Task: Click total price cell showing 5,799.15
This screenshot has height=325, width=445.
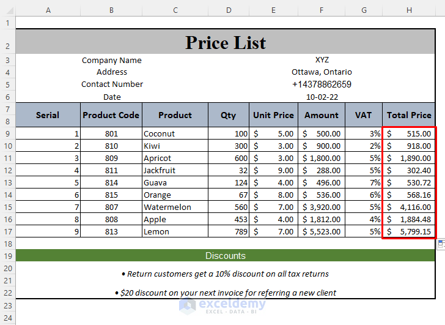Action: (409, 232)
